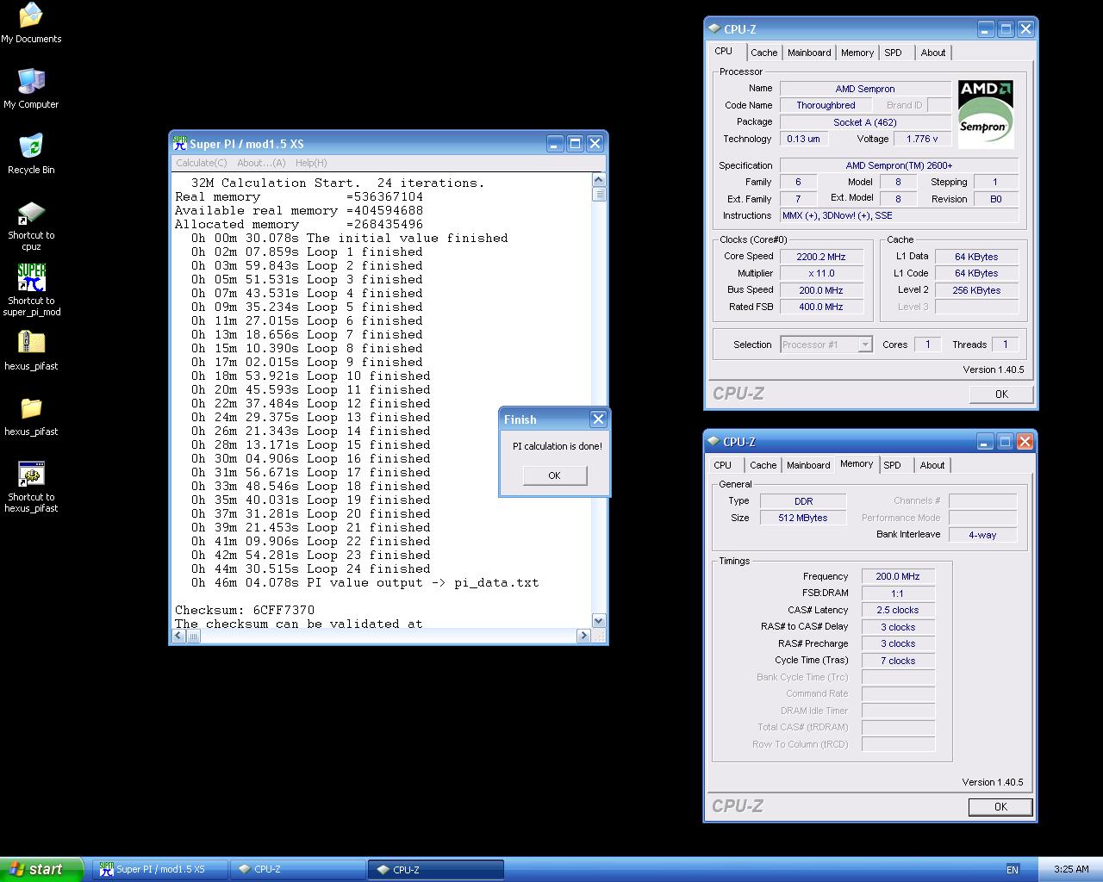The height and width of the screenshot is (882, 1103).
Task: Open the Processor #1 selection dropdown
Action: 826,345
